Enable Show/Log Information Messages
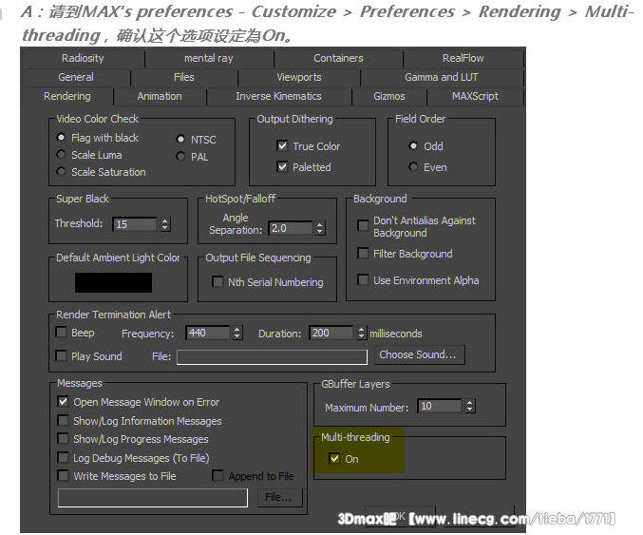Viewport: 643px width, 535px height. 63,420
